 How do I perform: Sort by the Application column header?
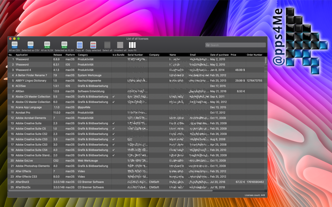tap(34, 55)
